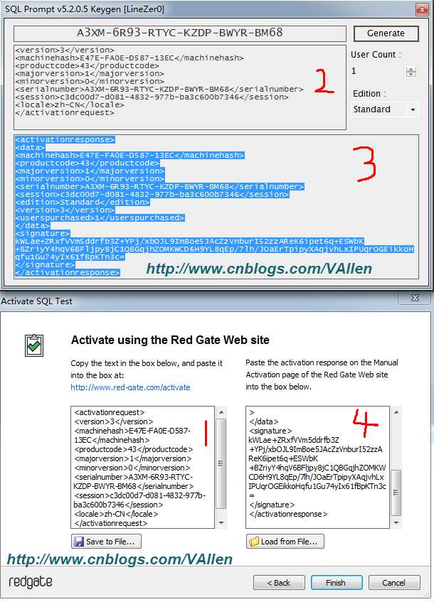Image resolution: width=434 pixels, height=602 pixels.
Task: Click inside the activation response paste box
Action: click(x=317, y=467)
